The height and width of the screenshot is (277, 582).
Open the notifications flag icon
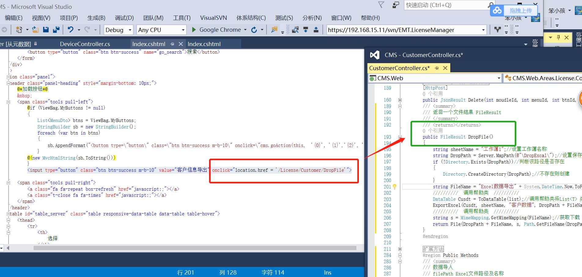(x=381, y=5)
